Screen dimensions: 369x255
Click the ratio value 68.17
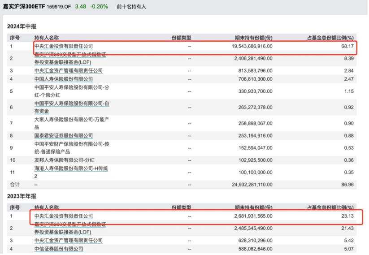(347, 46)
